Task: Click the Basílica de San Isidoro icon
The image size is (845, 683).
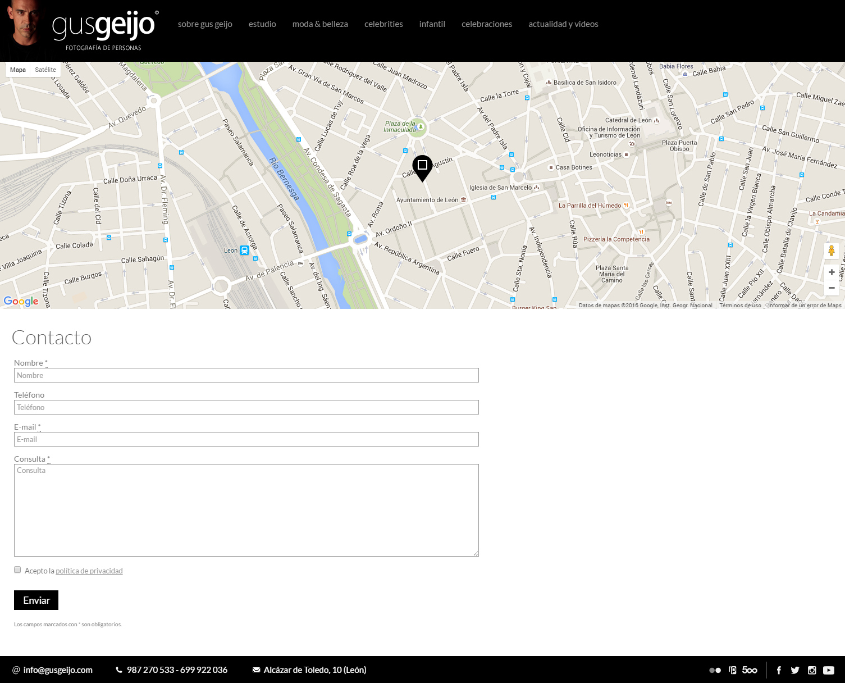Action: (x=549, y=83)
